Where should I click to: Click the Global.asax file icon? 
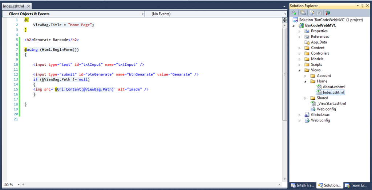(307, 115)
